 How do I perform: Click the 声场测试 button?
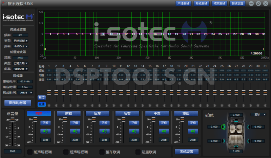(183, 3)
